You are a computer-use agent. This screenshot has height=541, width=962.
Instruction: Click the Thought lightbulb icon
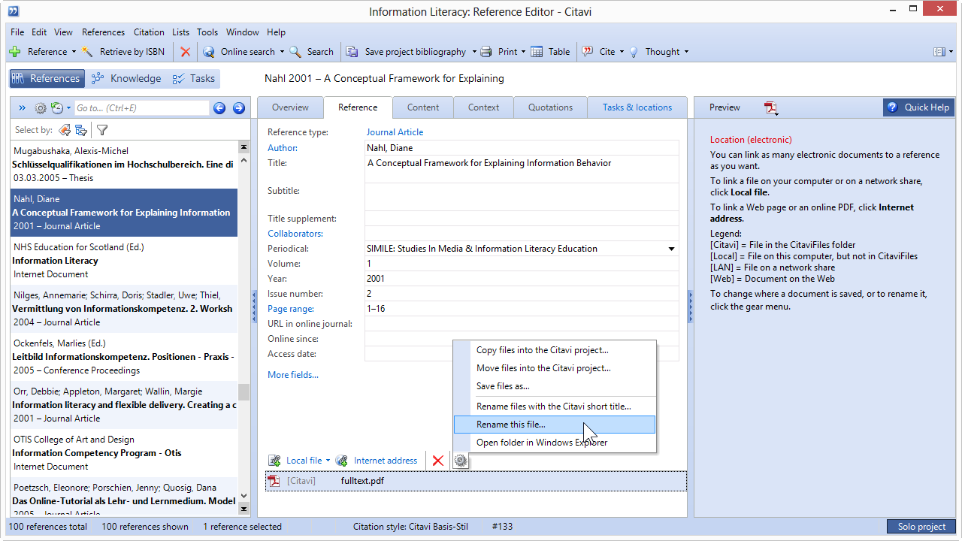634,52
